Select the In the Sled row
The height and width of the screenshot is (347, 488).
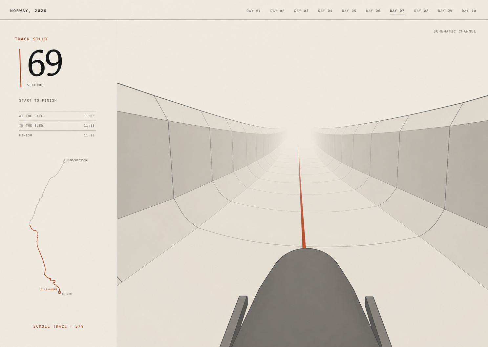click(x=57, y=126)
